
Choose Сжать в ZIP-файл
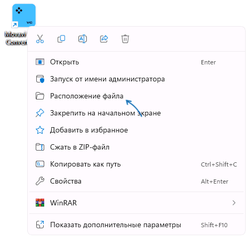(136, 147)
